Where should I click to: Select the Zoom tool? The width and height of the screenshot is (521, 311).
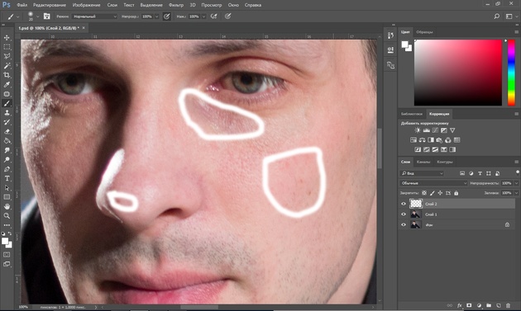pyautogui.click(x=7, y=216)
